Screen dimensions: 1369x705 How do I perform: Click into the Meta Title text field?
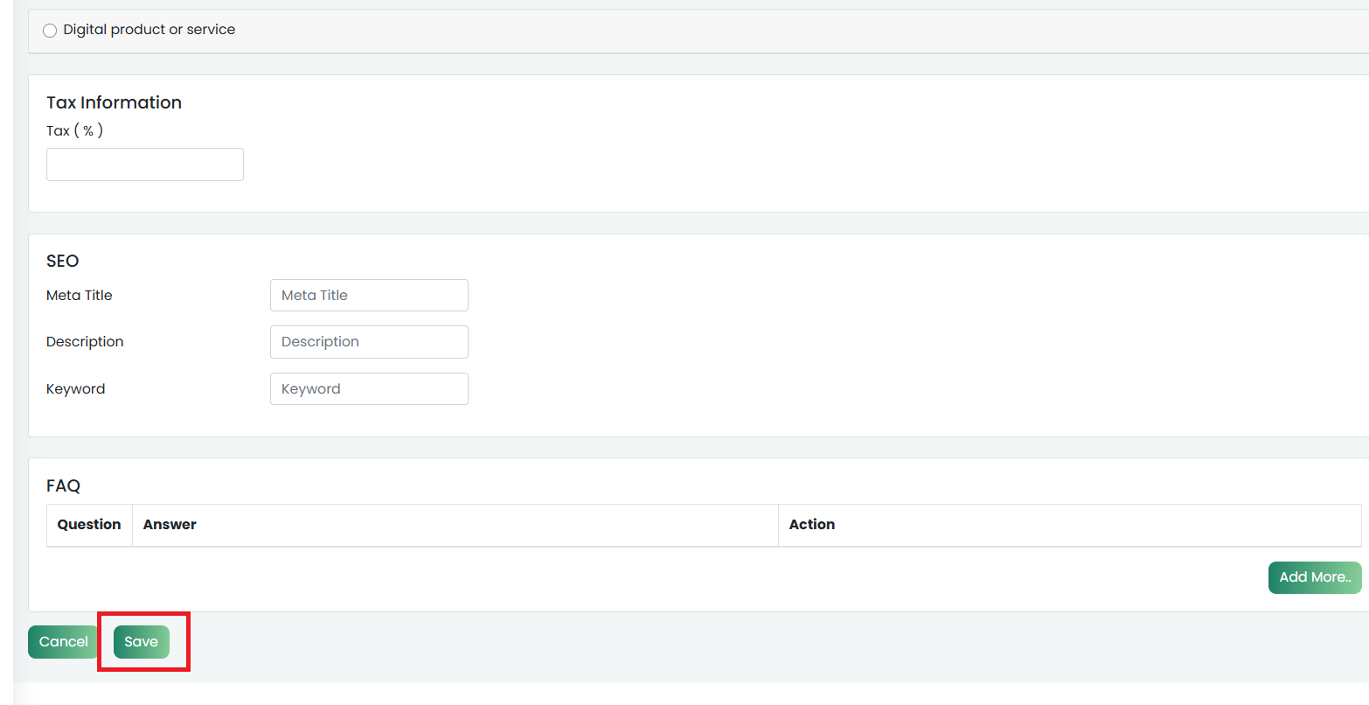(x=369, y=296)
